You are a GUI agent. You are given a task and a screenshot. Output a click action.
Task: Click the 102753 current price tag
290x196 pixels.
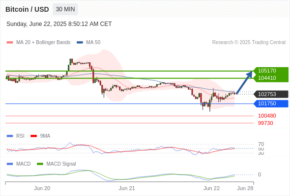271,94
